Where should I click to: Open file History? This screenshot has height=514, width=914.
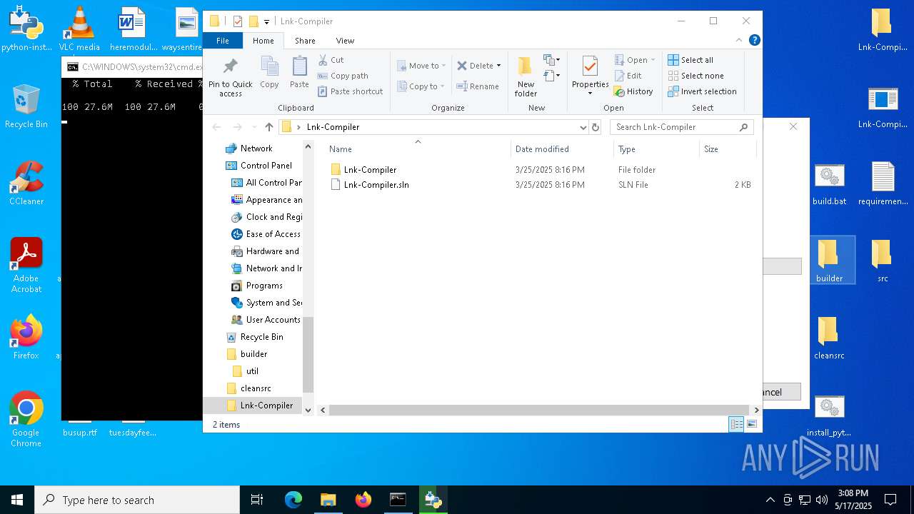633,91
